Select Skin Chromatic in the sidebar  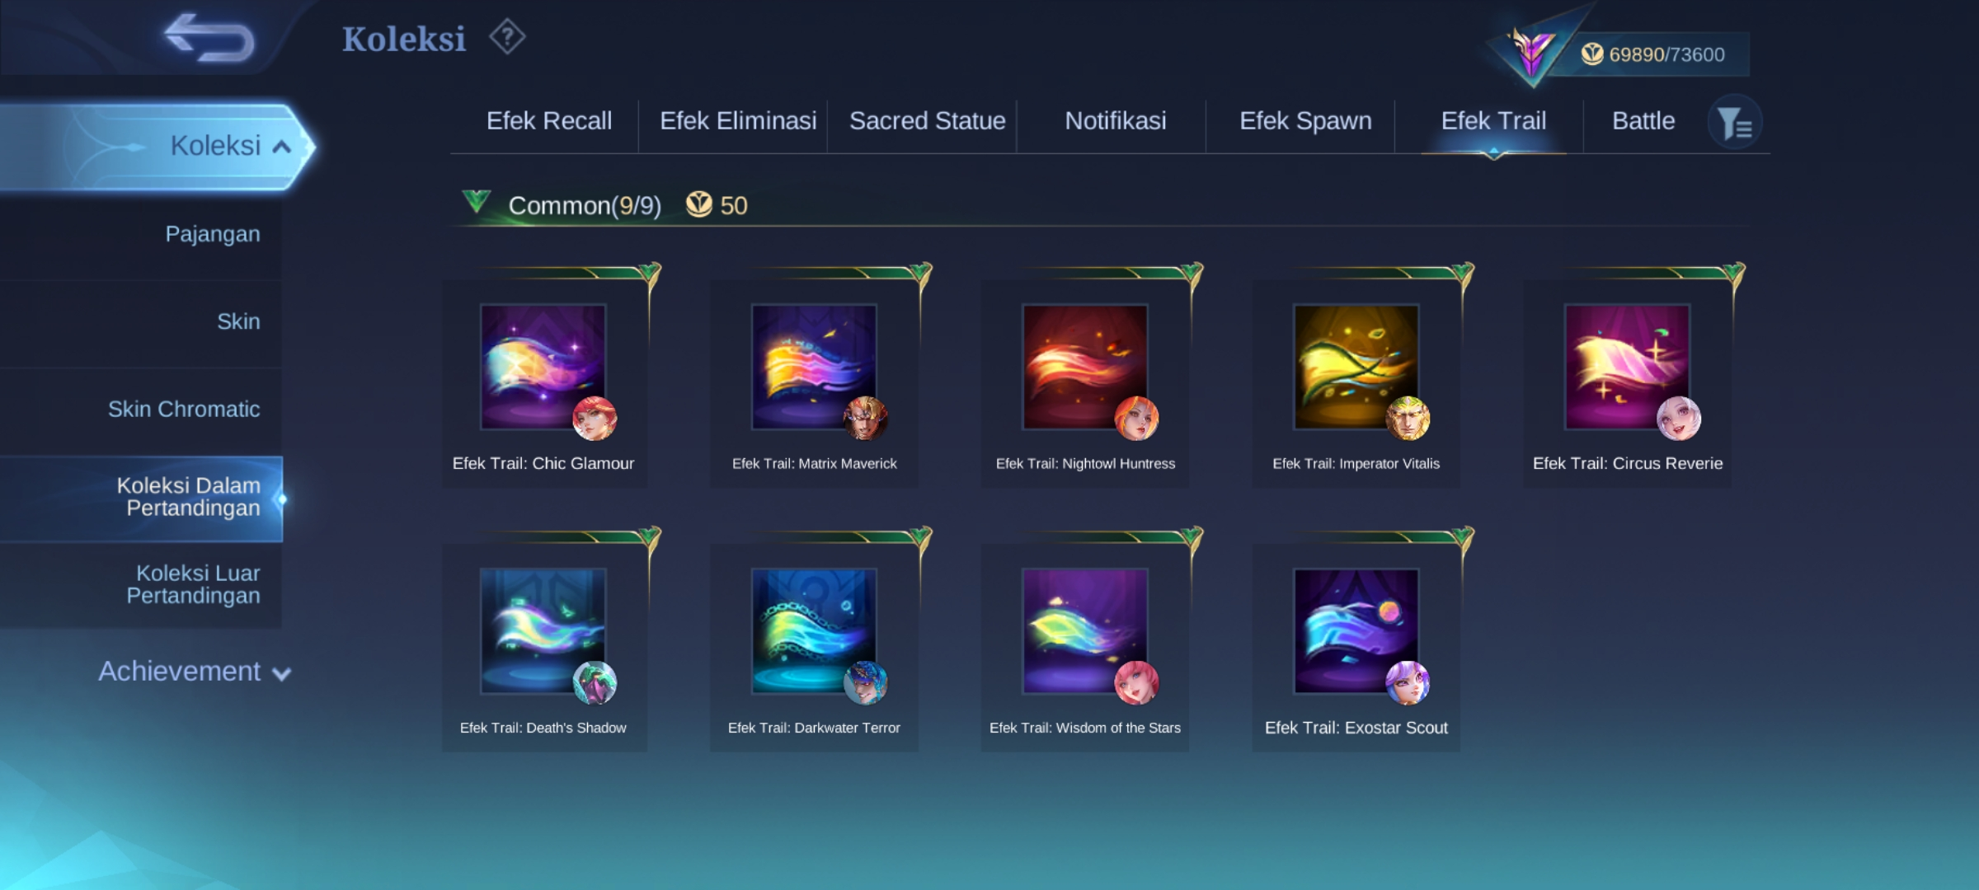click(x=183, y=409)
